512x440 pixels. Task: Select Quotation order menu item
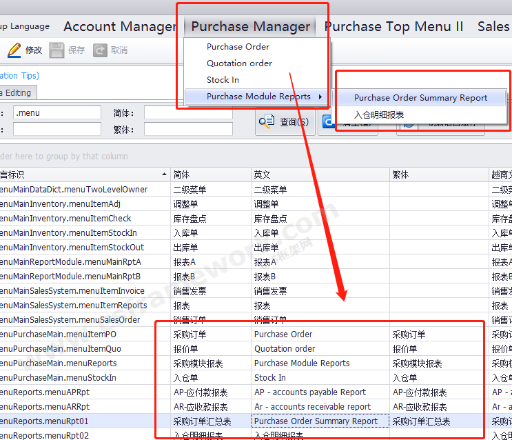pos(239,63)
